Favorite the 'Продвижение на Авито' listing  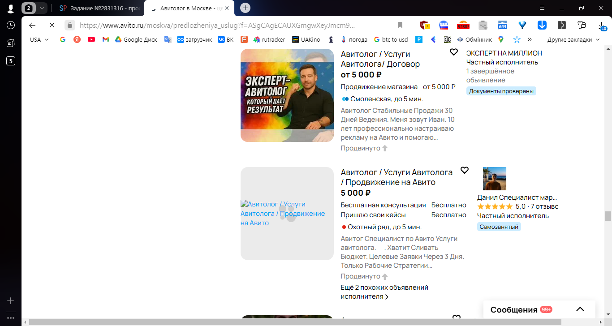pyautogui.click(x=465, y=170)
